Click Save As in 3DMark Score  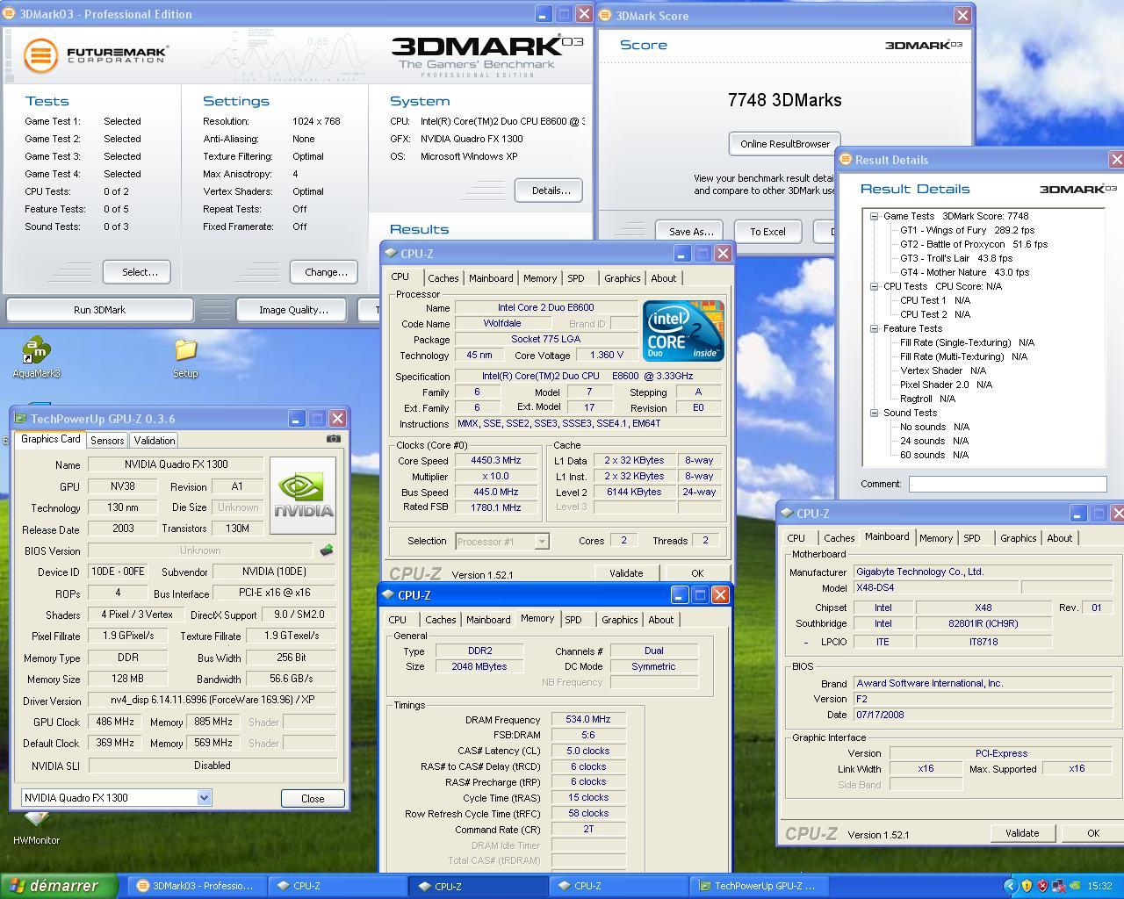pyautogui.click(x=690, y=232)
